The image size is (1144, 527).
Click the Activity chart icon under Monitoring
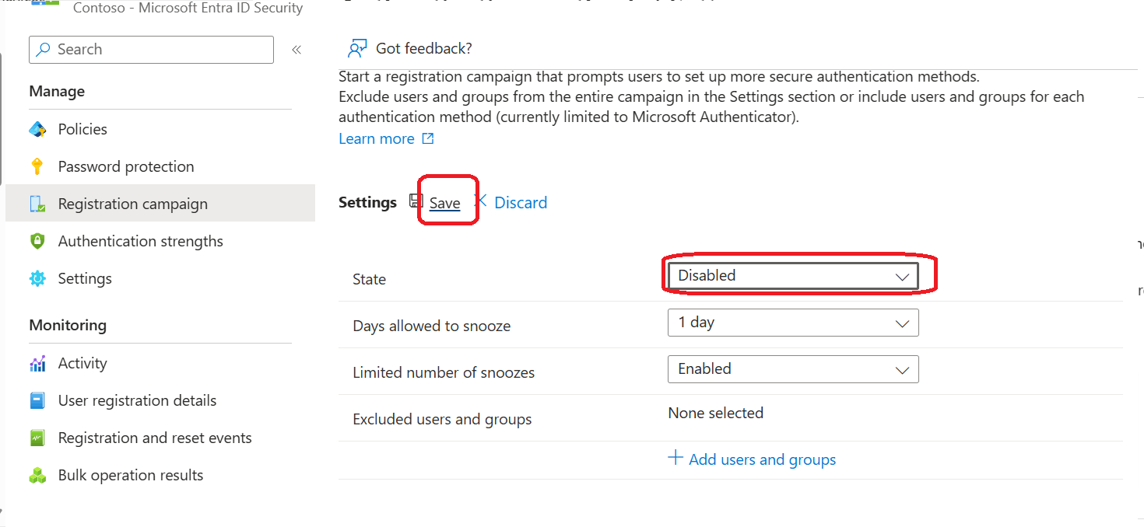[37, 362]
